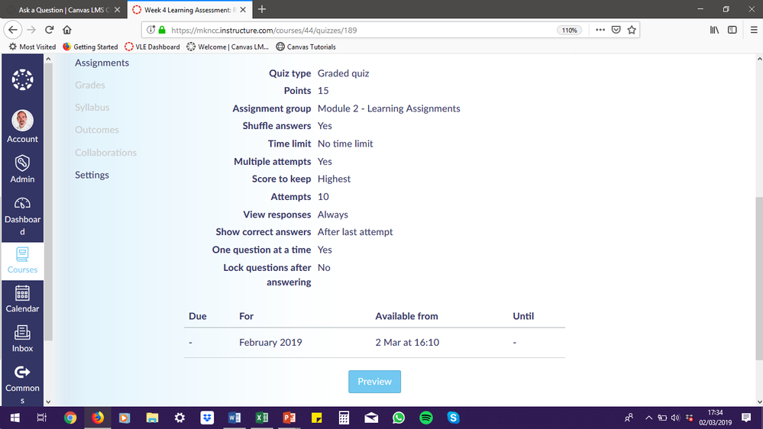Image resolution: width=763 pixels, height=429 pixels.
Task: Open the Calendar icon in sidebar
Action: (x=22, y=294)
